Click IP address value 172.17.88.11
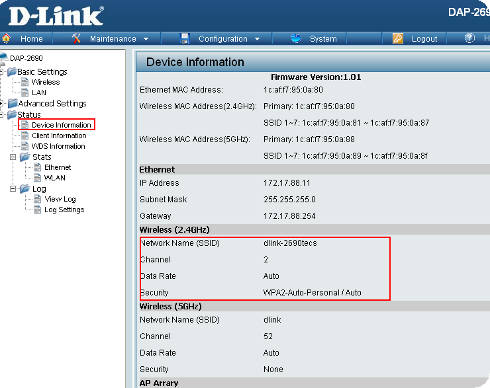Screen dimensions: 490x388 [x=287, y=183]
